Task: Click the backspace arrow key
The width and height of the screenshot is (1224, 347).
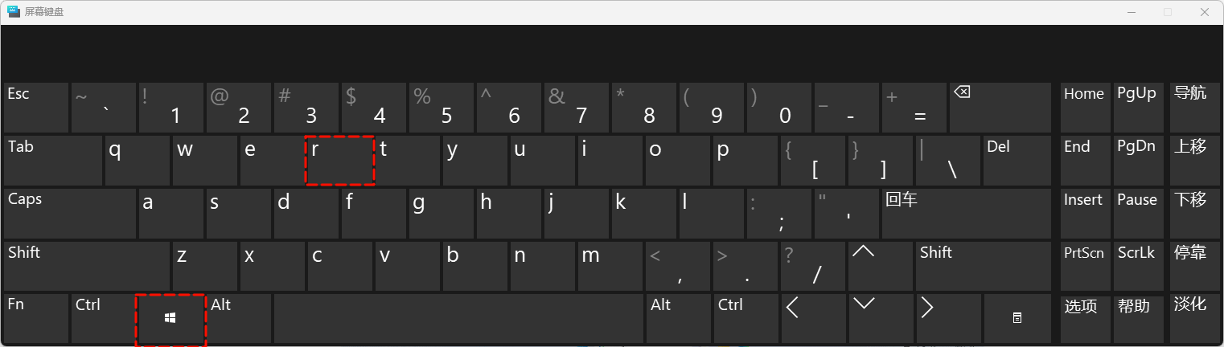Action: tap(1000, 107)
